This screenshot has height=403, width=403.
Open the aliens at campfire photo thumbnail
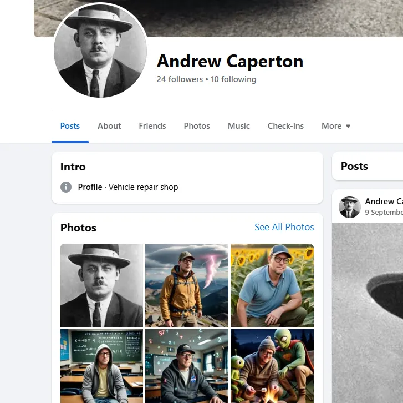click(x=272, y=366)
